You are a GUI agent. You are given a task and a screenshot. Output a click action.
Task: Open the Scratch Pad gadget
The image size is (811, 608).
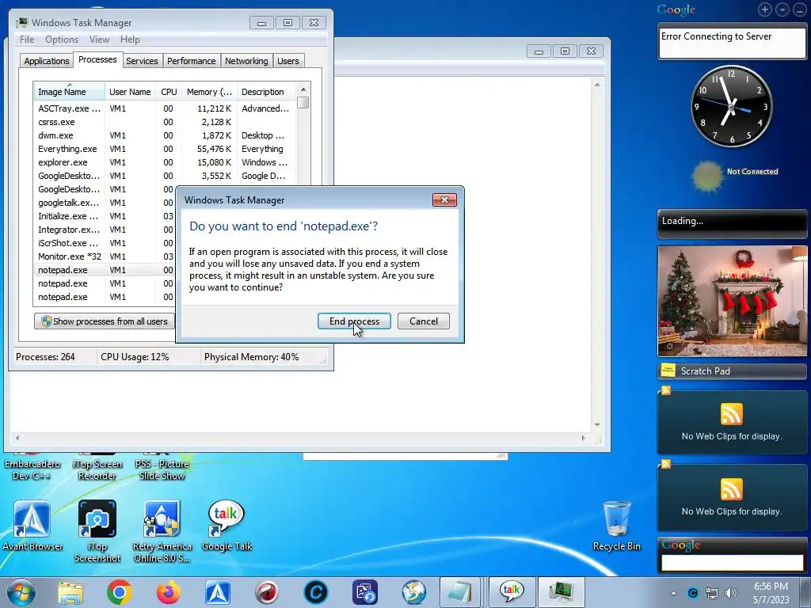(x=732, y=370)
